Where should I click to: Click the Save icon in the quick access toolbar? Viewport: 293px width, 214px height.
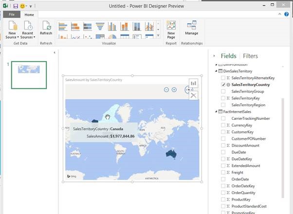[16, 6]
